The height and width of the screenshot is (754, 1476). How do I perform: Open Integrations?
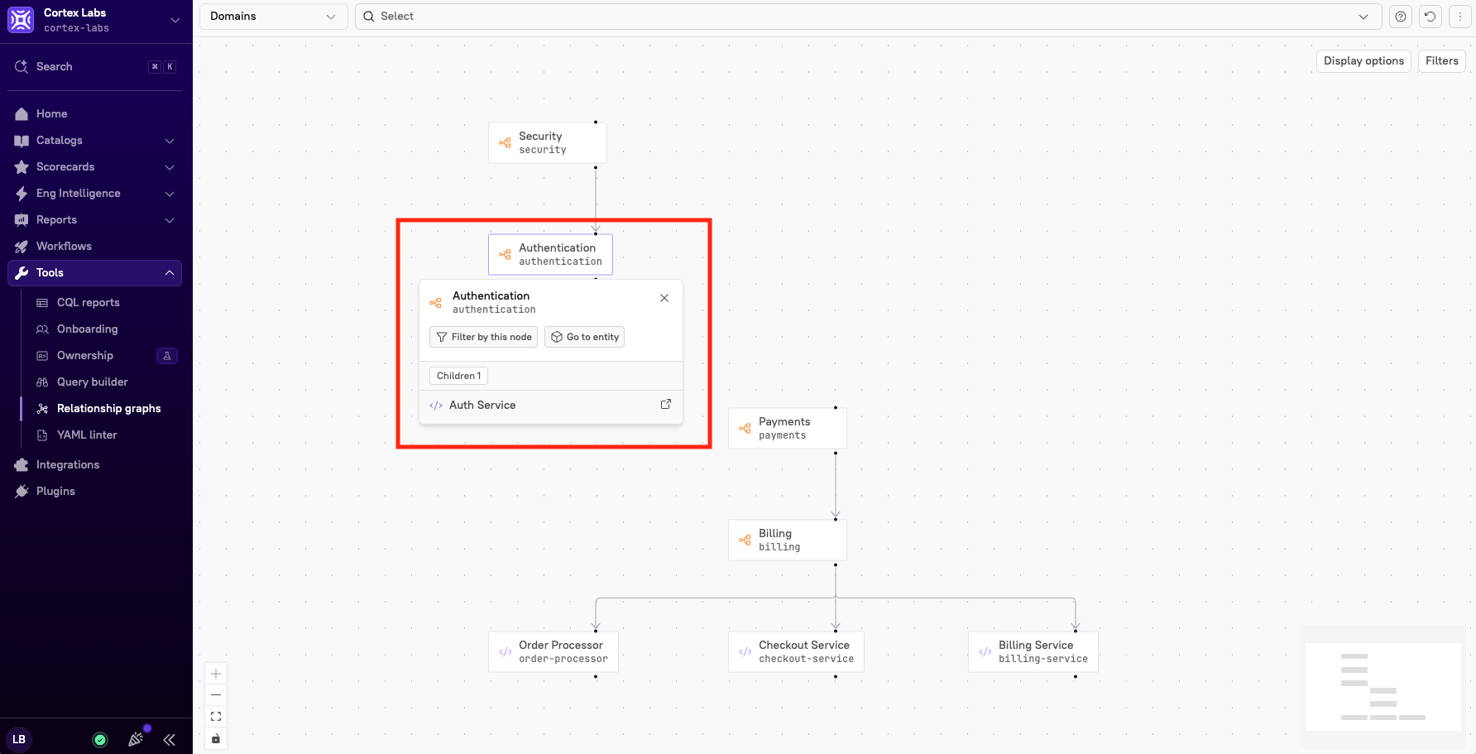96,465
